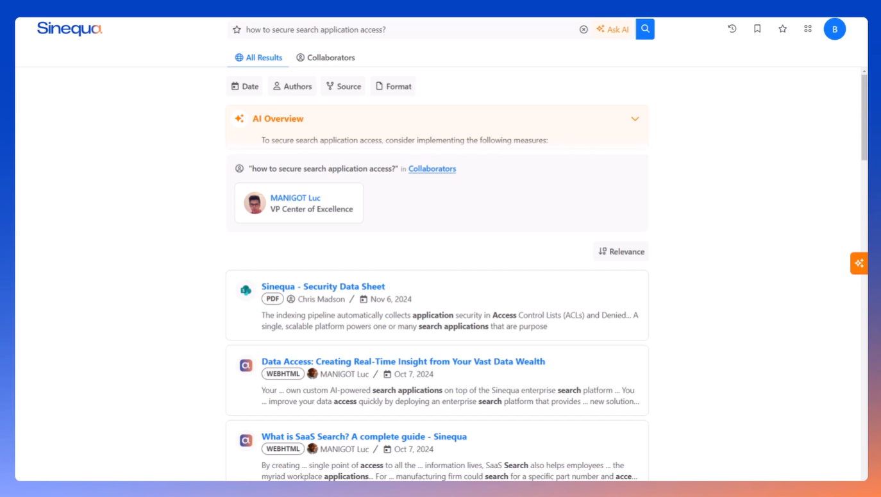Open search history via clock icon

pos(732,28)
